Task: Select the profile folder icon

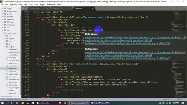Action: [x=5, y=14]
